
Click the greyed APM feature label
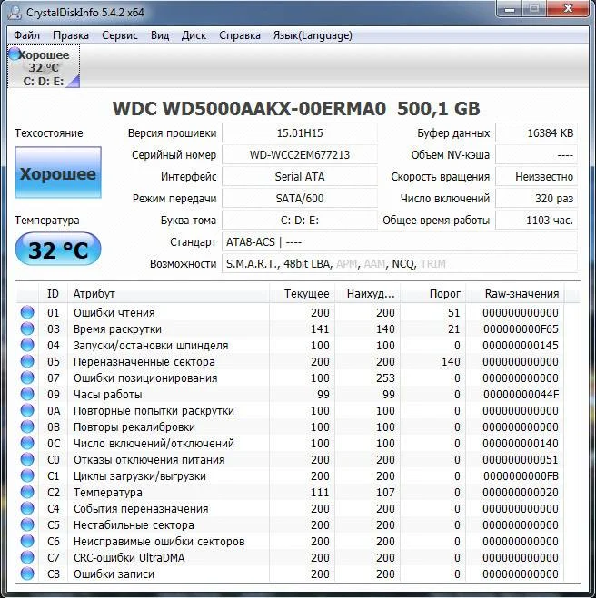tap(347, 264)
